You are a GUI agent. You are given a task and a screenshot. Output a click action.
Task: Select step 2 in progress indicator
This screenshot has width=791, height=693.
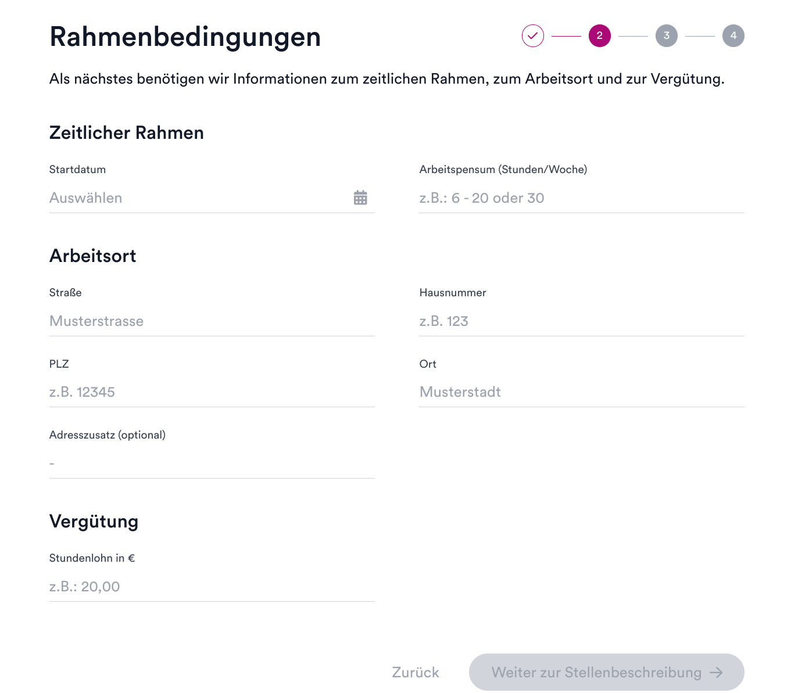click(600, 35)
